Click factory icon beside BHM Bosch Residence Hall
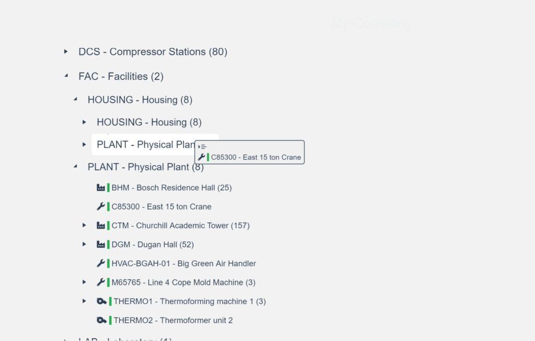This screenshot has height=341, width=535. 101,187
